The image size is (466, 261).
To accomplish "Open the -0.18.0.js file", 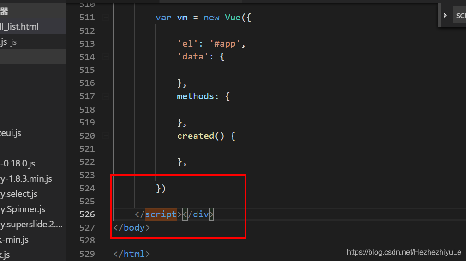I will click(x=18, y=163).
